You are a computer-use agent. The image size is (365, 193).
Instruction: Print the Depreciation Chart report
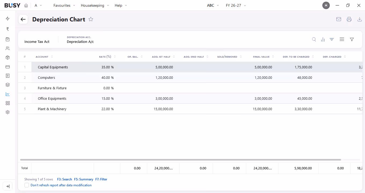[349, 19]
